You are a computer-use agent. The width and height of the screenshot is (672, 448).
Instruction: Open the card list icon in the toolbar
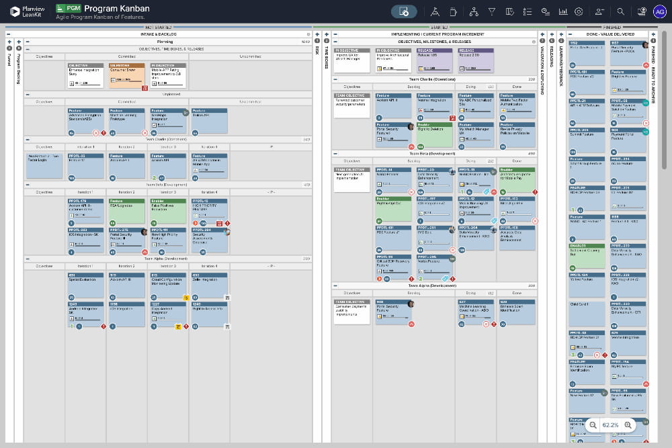[x=527, y=11]
